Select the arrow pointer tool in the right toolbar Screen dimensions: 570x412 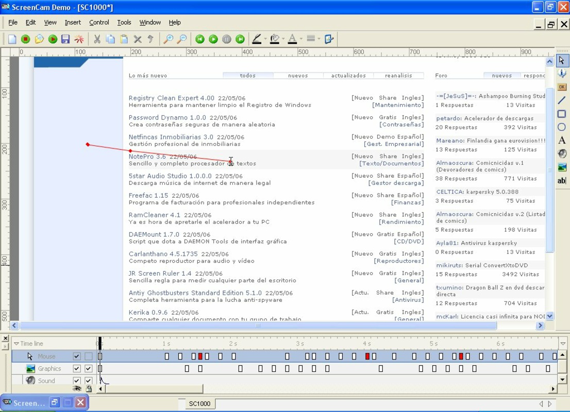(x=562, y=61)
